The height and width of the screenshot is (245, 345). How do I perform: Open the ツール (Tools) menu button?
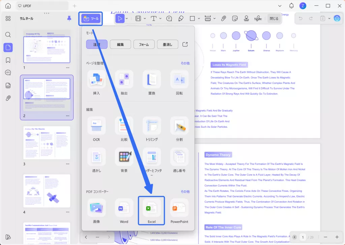pyautogui.click(x=91, y=19)
